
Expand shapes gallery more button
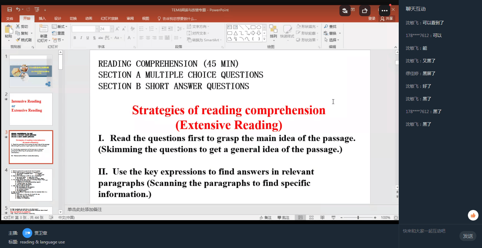(x=264, y=39)
